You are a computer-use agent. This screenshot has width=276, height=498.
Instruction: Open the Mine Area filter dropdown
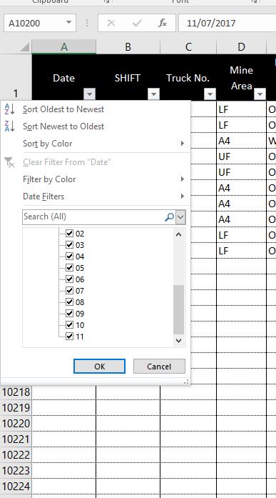[x=260, y=94]
